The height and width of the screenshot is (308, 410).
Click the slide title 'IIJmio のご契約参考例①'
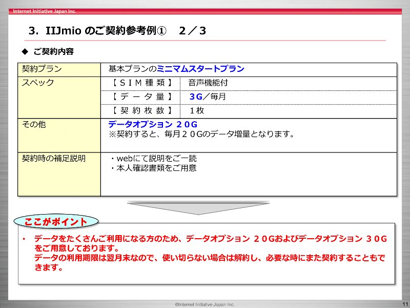pyautogui.click(x=106, y=31)
